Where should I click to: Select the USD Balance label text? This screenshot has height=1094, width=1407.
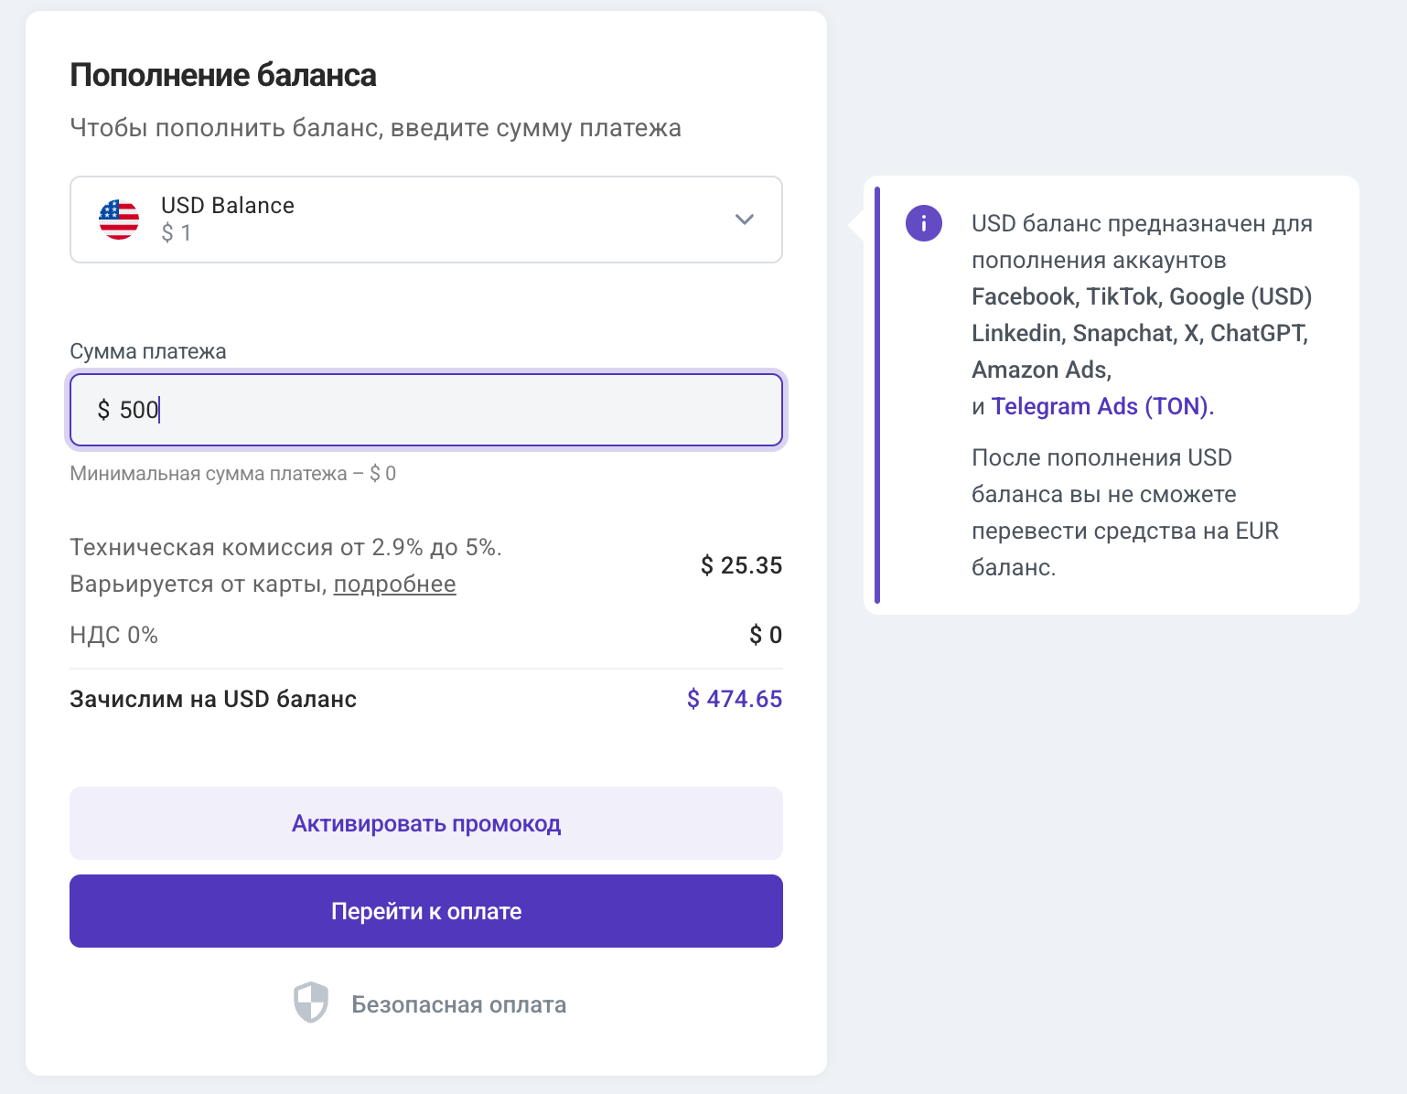tap(228, 206)
